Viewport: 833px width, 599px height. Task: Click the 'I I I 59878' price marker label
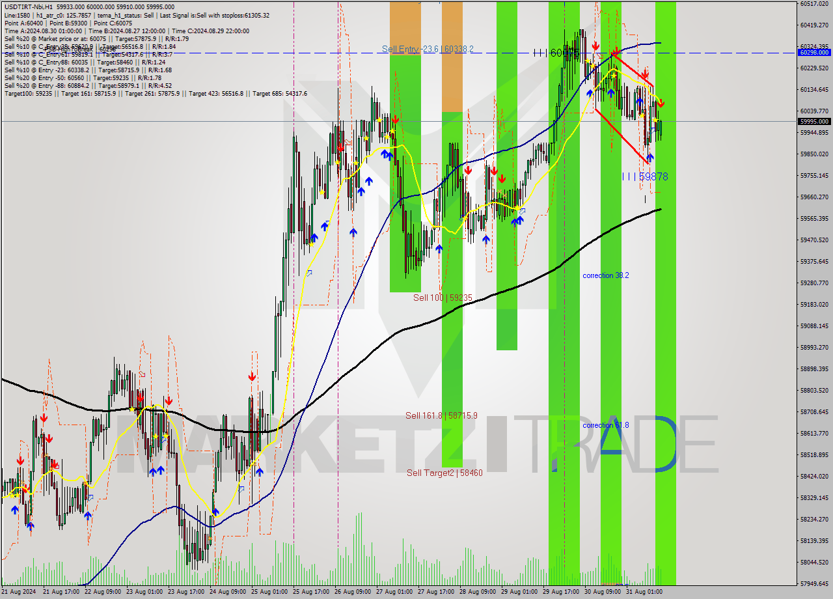pyautogui.click(x=645, y=176)
